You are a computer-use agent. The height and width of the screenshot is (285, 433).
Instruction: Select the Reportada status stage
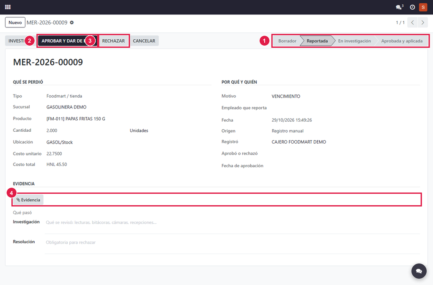point(317,41)
